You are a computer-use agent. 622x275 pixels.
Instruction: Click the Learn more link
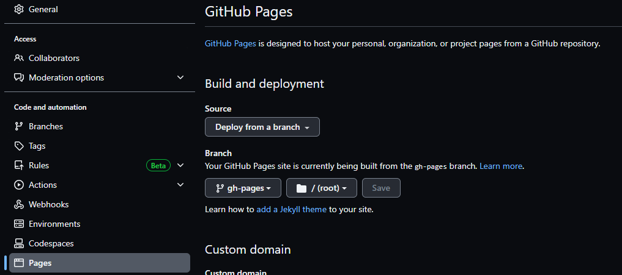pos(501,166)
